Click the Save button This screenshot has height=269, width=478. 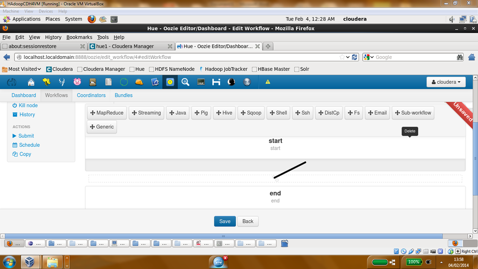pos(225,222)
